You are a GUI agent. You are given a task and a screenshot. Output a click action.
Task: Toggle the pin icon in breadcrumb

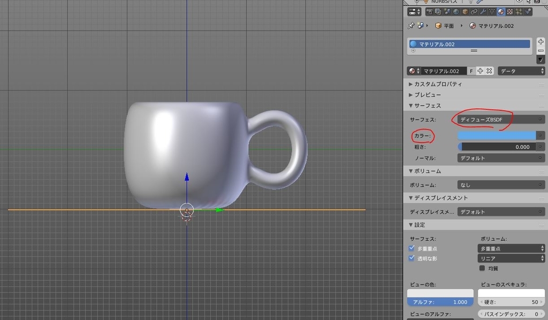click(x=411, y=26)
